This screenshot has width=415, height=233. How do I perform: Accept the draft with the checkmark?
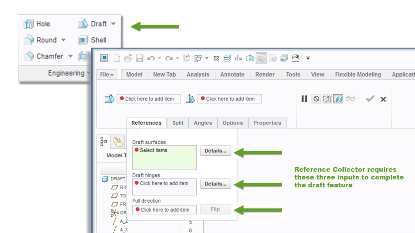[x=370, y=99]
